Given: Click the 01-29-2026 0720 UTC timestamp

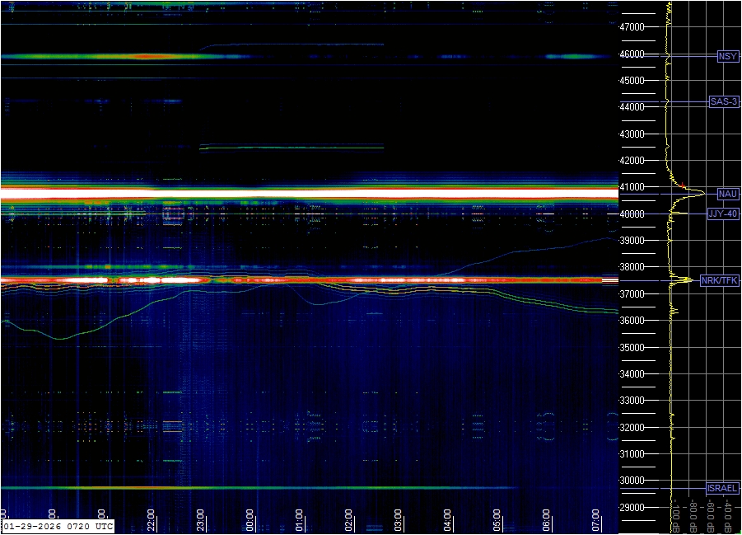Looking at the screenshot, I should pyautogui.click(x=58, y=525).
